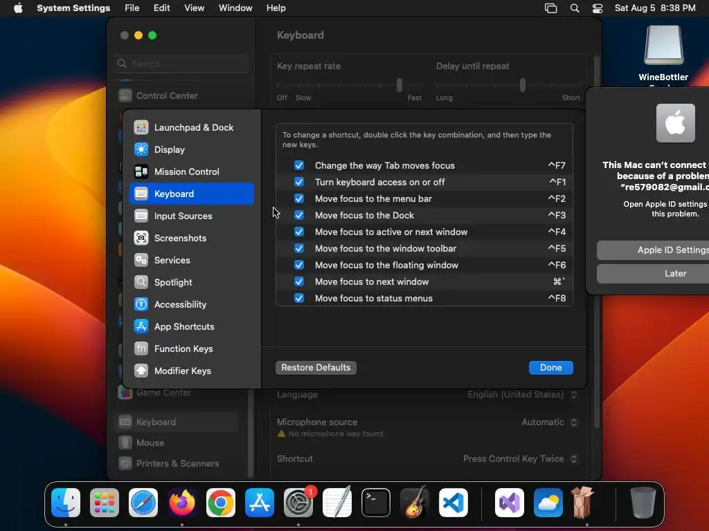The height and width of the screenshot is (531, 709).
Task: Click the settings sidebar Search field
Action: (x=182, y=64)
